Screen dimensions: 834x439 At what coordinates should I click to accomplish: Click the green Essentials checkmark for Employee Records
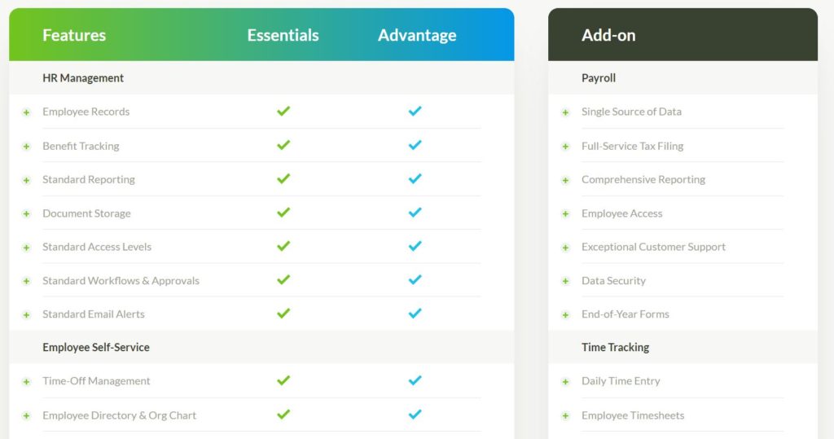point(283,111)
